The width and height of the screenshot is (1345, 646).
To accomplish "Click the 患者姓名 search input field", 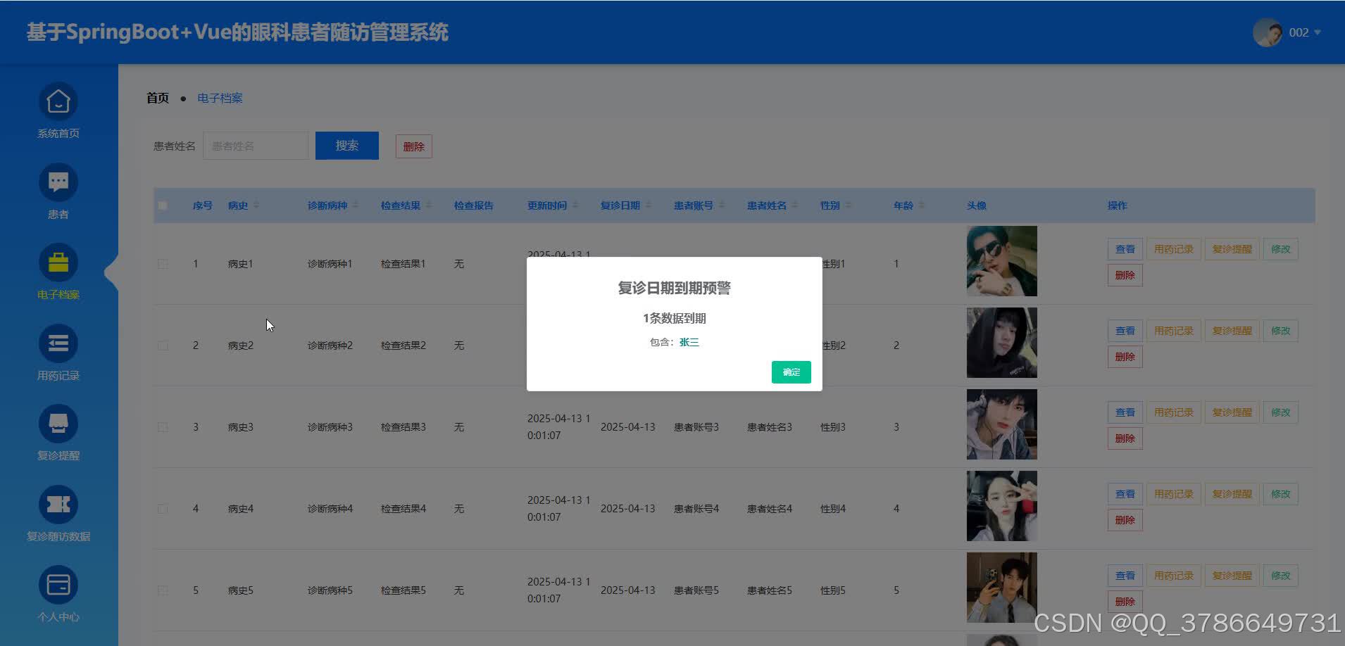I will click(256, 146).
